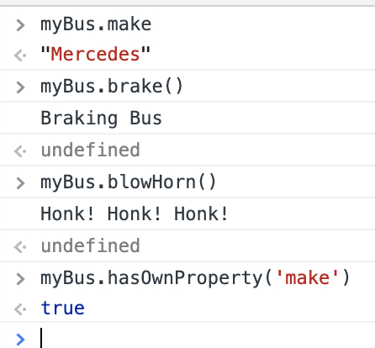Click the return arrow beside 'true'
The width and height of the screenshot is (375, 348).
[20, 309]
